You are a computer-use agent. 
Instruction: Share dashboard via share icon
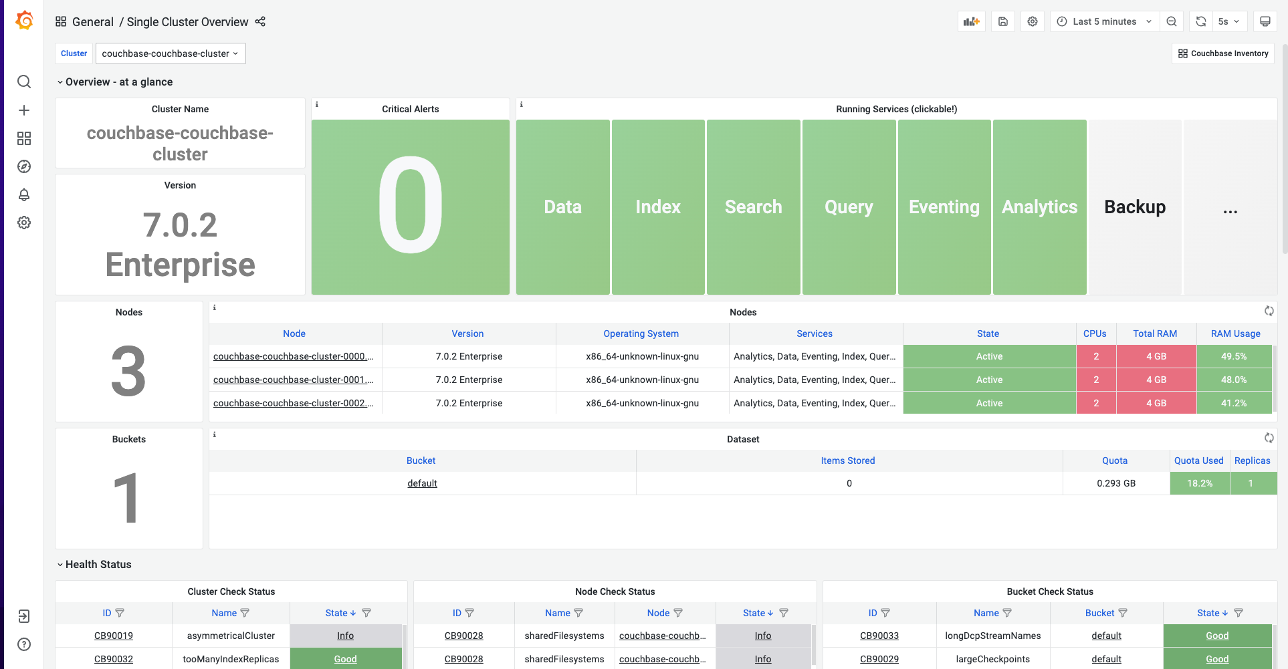coord(261,21)
